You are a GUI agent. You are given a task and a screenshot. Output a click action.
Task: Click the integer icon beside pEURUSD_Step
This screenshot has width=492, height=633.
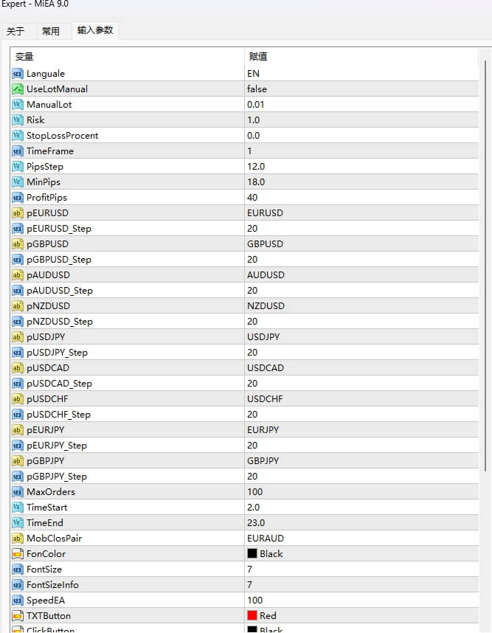click(18, 229)
